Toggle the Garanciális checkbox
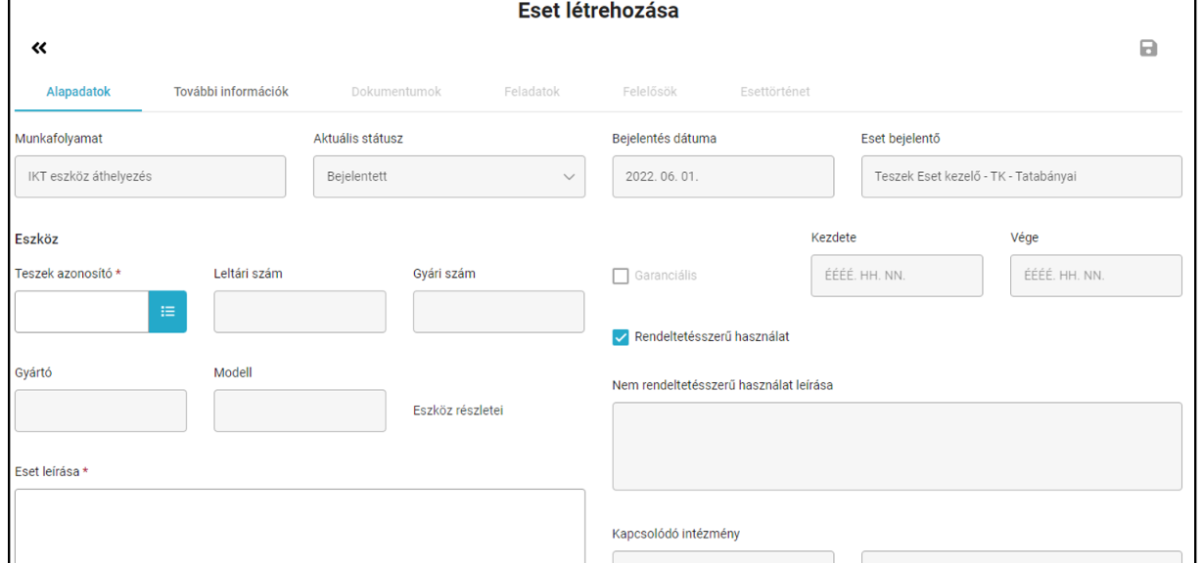 click(621, 277)
